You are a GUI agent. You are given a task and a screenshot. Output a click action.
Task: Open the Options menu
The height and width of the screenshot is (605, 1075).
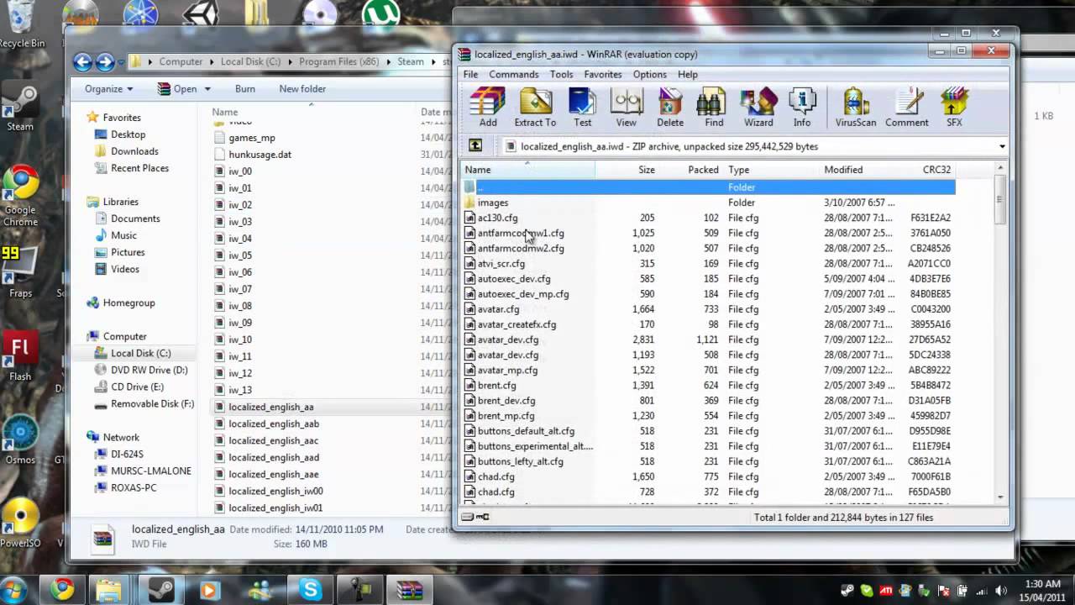point(649,74)
